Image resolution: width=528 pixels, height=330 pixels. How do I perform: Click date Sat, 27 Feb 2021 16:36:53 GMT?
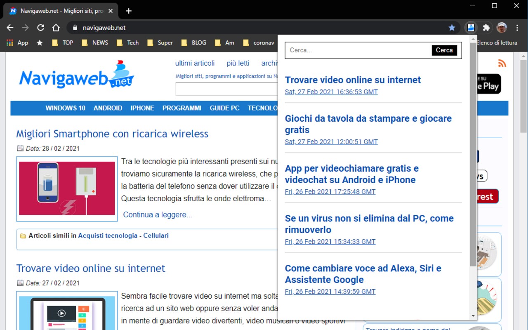coord(331,92)
